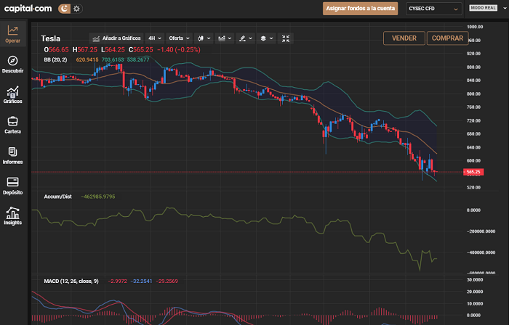
Task: Click the Tesla instrument title
Action: [51, 38]
